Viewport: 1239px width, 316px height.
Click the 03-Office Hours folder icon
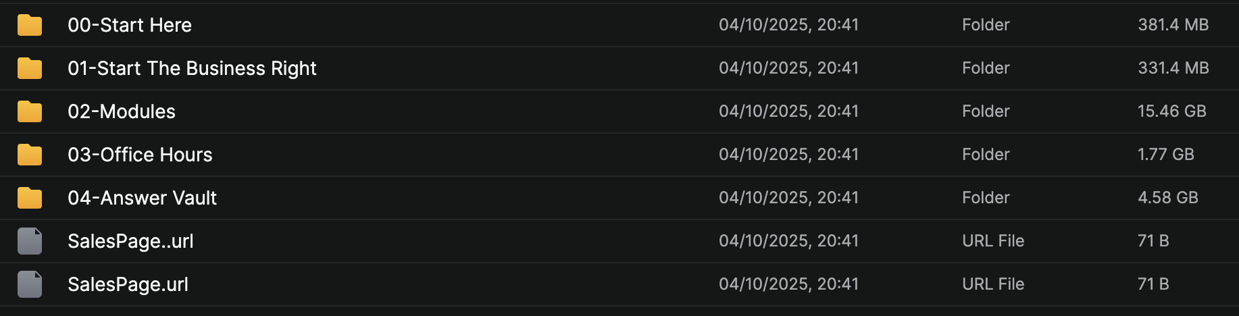coord(30,155)
